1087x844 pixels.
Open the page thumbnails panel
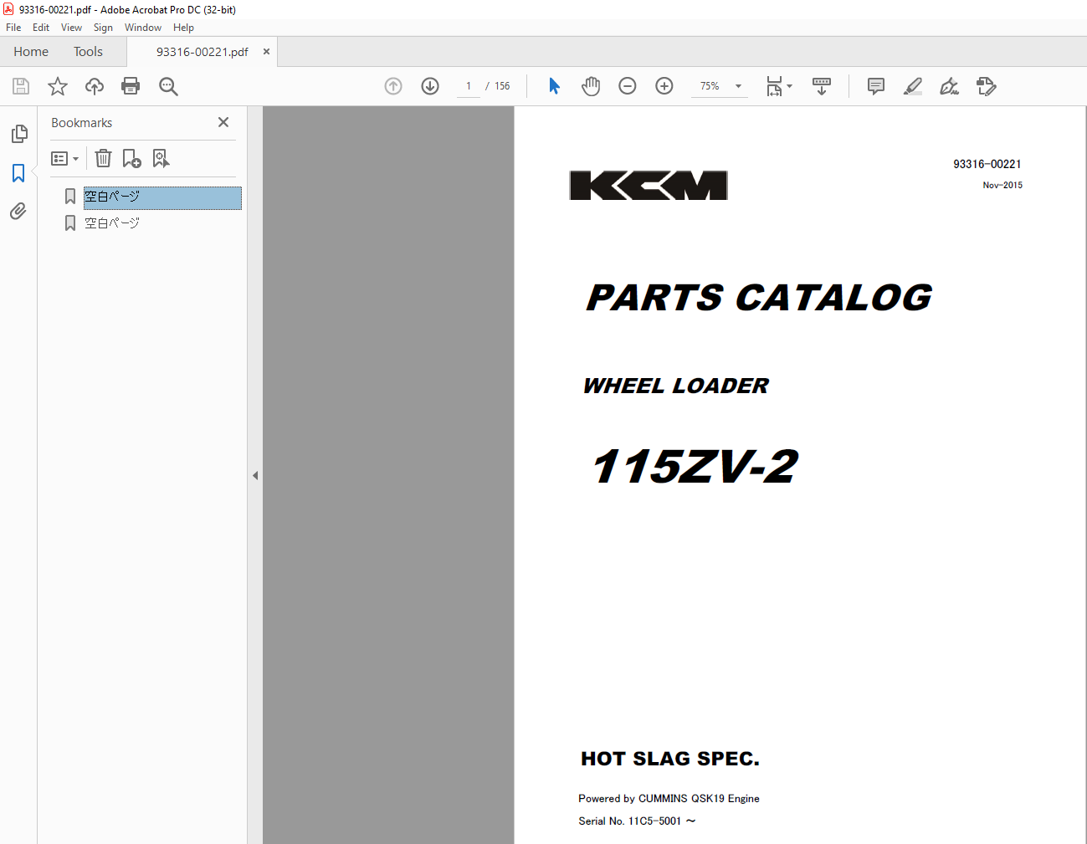tap(18, 134)
